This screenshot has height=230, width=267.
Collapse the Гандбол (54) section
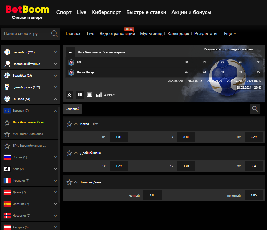pyautogui.click(x=55, y=99)
